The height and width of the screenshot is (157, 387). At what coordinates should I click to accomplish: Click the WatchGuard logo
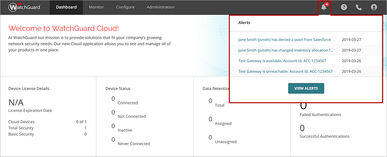click(24, 7)
